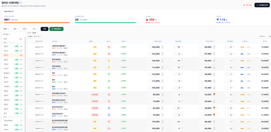Screen dimensions: 271x132
Task: Uncheck the checkbox next to jeonse price 38,850
Action: click(214, 108)
